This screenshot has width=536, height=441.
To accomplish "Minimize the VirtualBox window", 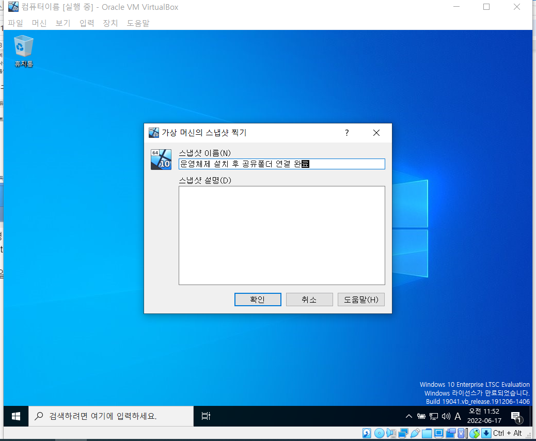I will pyautogui.click(x=456, y=7).
